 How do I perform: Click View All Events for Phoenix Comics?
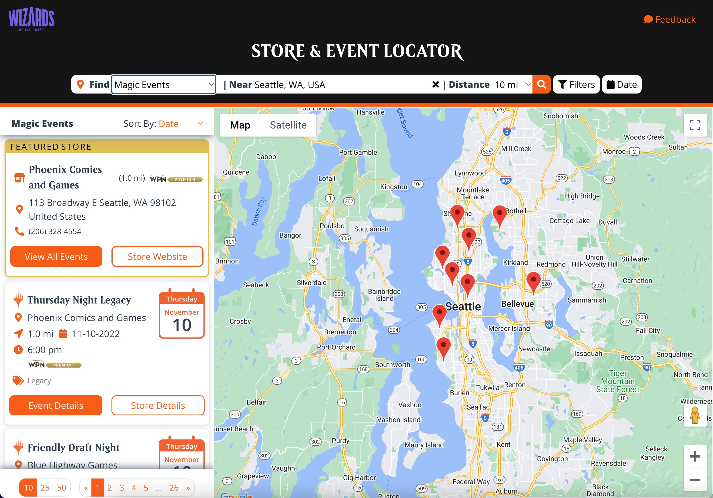[x=56, y=256]
